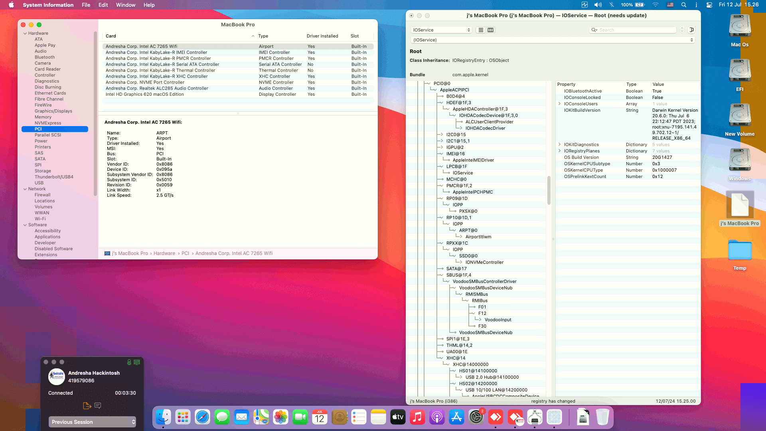The height and width of the screenshot is (431, 766).
Task: Click IORegistryExplorer icon in the Dock
Action: click(x=554, y=417)
